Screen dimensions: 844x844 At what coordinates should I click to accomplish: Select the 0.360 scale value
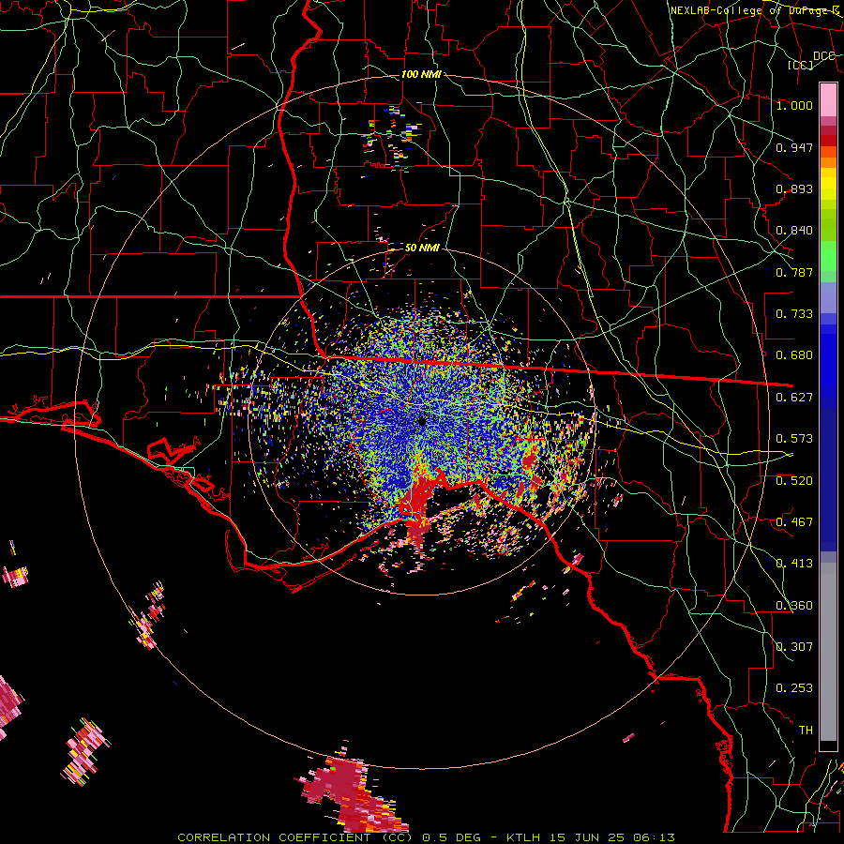794,605
